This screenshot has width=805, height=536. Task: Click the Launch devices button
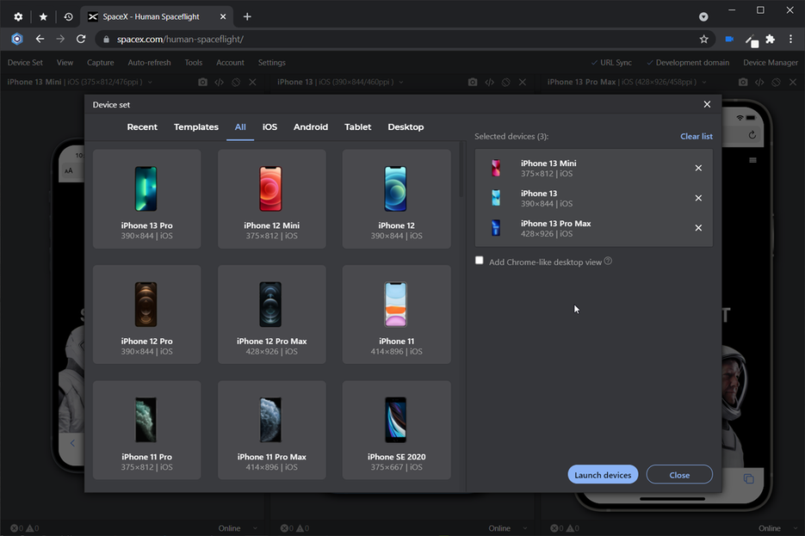603,475
